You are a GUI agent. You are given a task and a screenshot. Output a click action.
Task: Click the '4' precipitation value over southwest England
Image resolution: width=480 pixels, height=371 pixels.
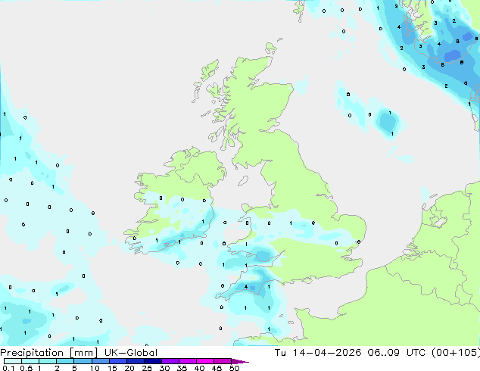click(x=246, y=287)
